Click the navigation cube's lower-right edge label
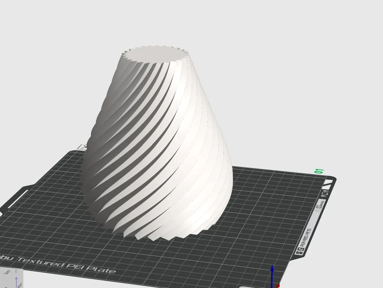 pyautogui.click(x=20, y=285)
